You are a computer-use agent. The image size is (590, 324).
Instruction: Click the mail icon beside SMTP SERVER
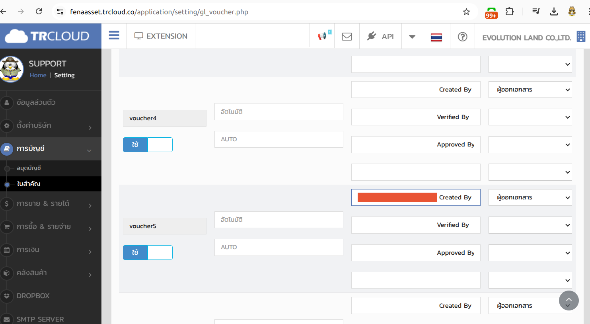point(6,319)
